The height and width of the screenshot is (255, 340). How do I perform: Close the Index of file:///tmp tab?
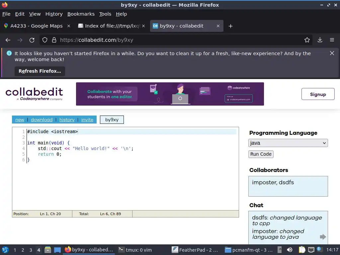pyautogui.click(x=143, y=26)
